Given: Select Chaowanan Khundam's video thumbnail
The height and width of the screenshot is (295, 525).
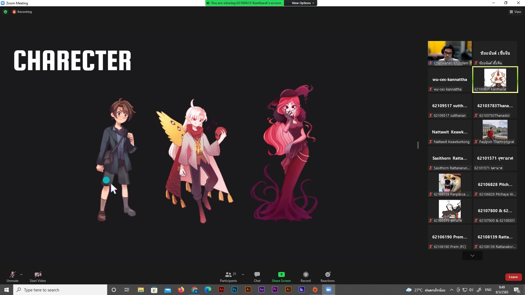Looking at the screenshot, I should tap(449, 53).
